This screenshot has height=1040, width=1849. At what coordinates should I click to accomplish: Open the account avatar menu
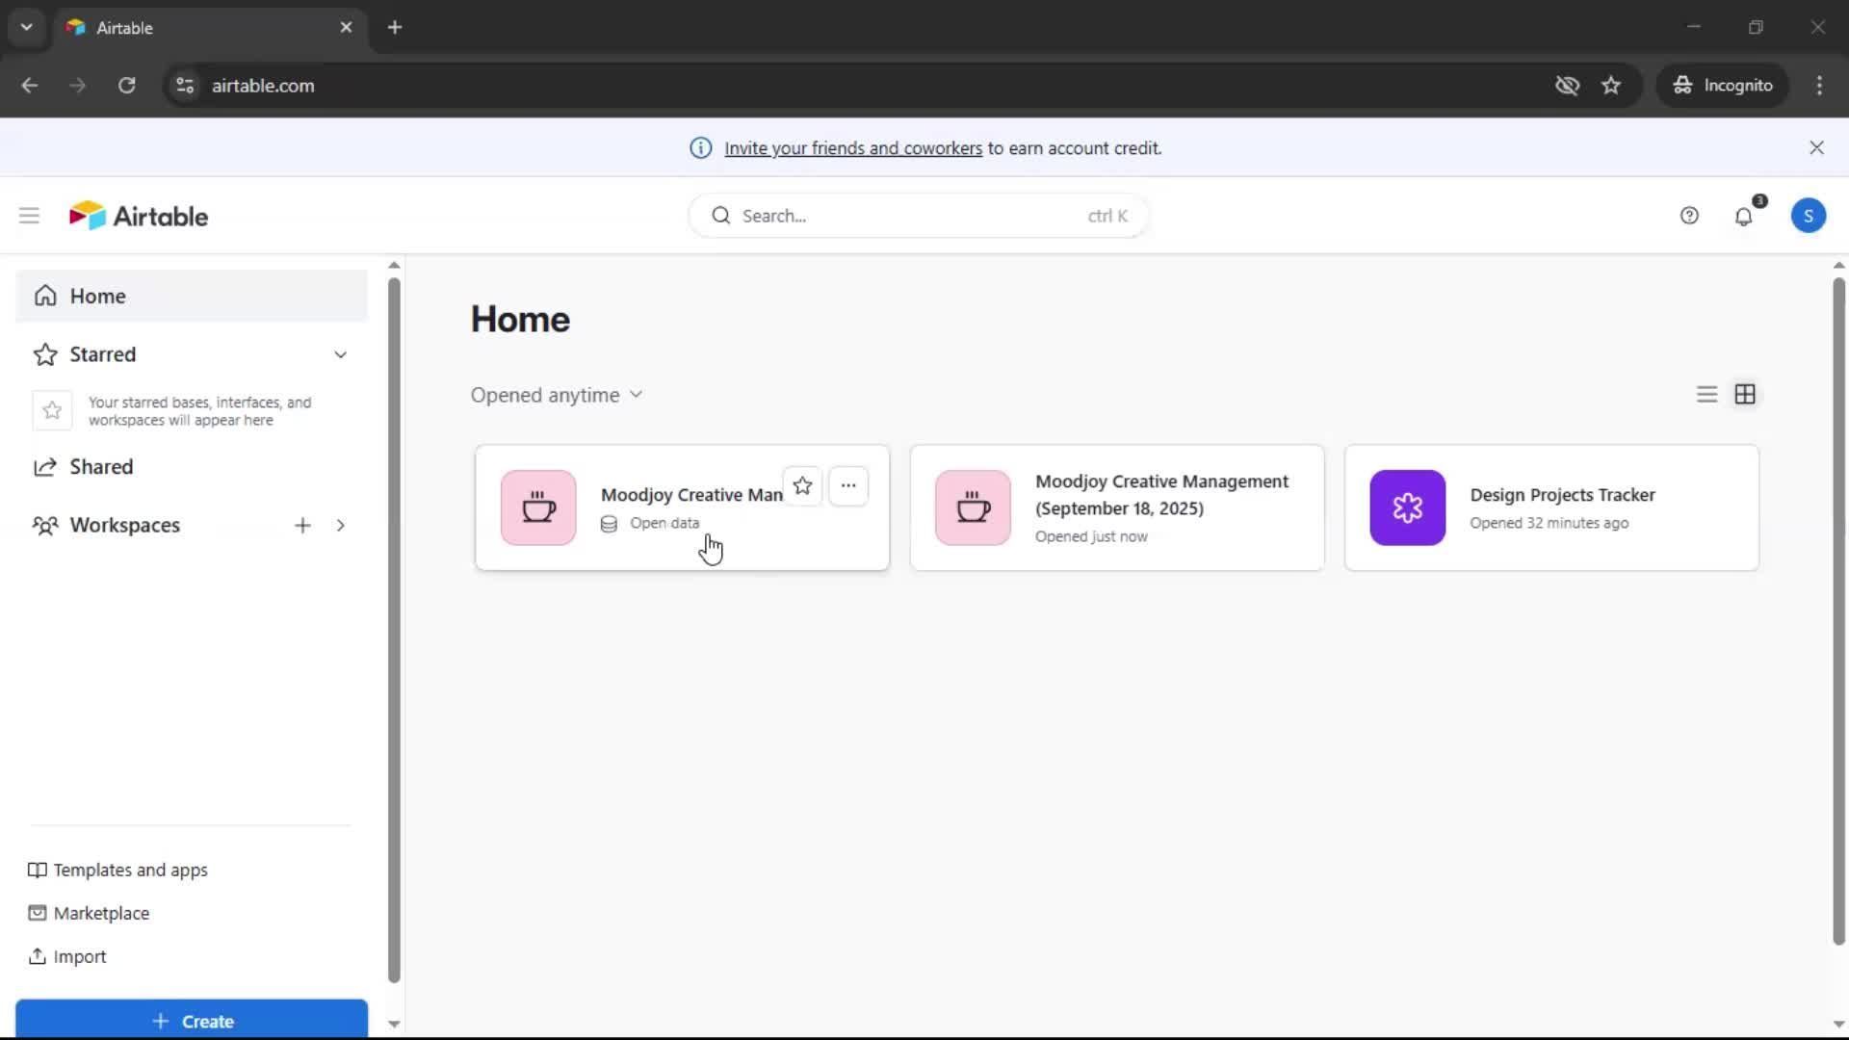click(x=1808, y=216)
